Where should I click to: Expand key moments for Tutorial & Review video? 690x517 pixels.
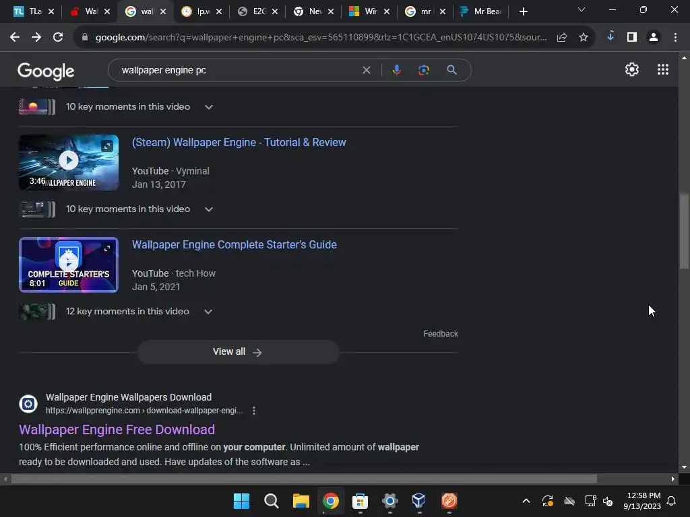(x=209, y=209)
